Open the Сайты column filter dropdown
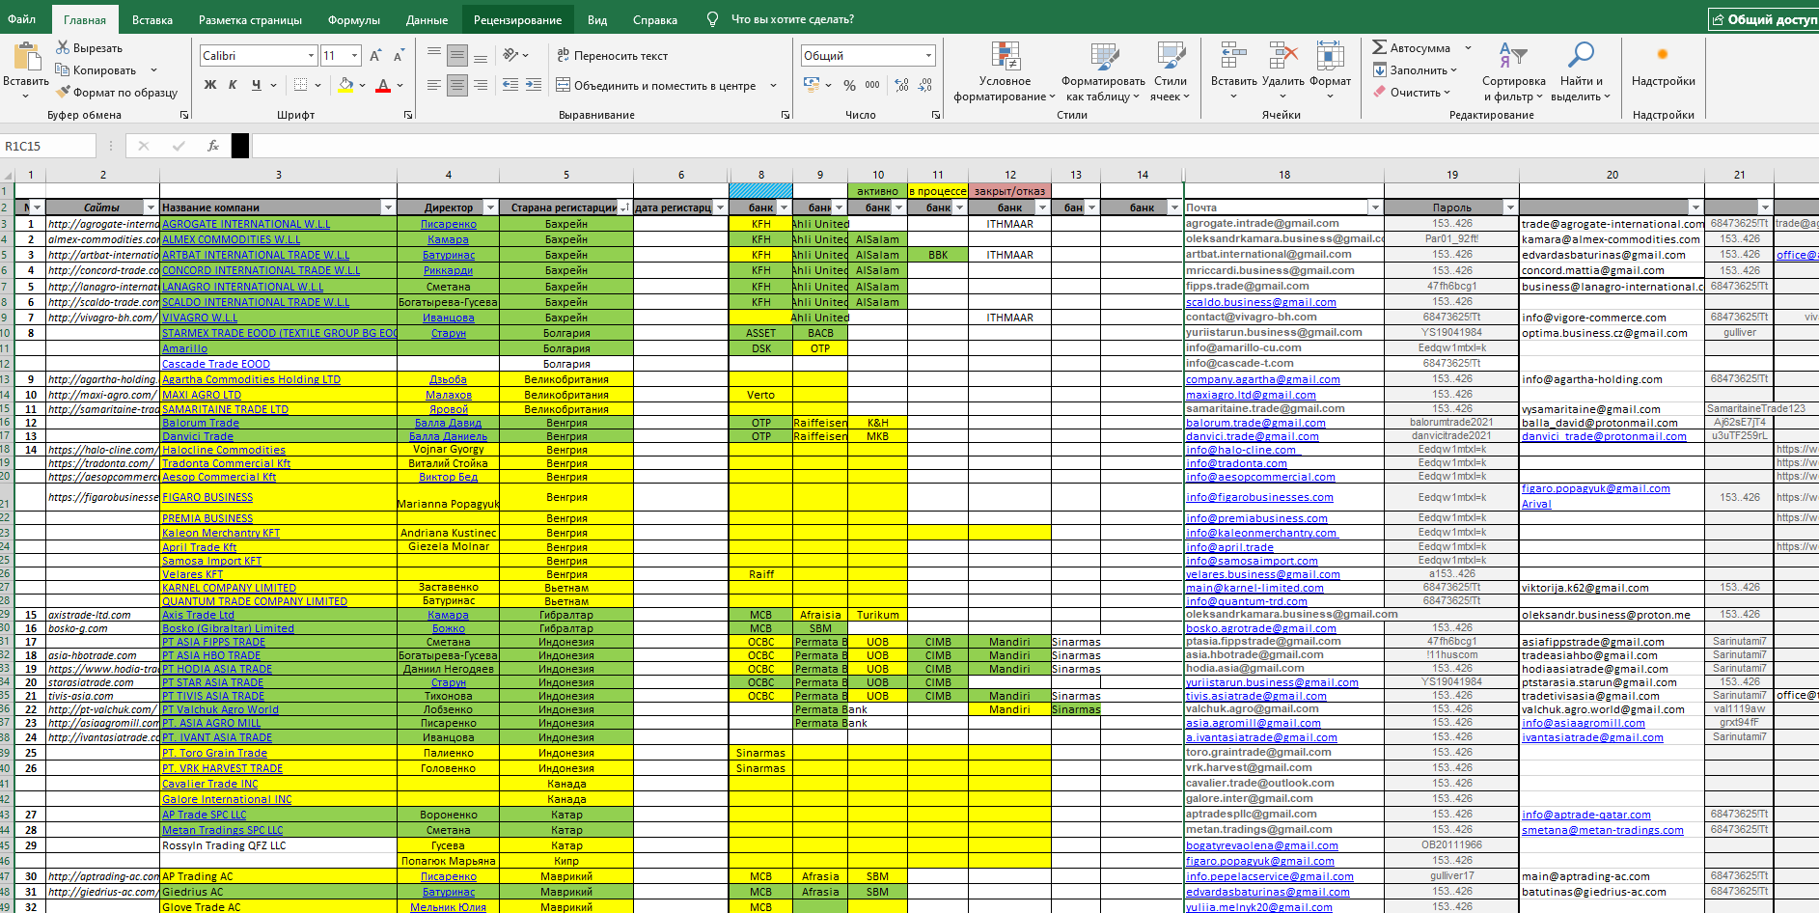Screen dimensions: 1819x913 pos(151,207)
